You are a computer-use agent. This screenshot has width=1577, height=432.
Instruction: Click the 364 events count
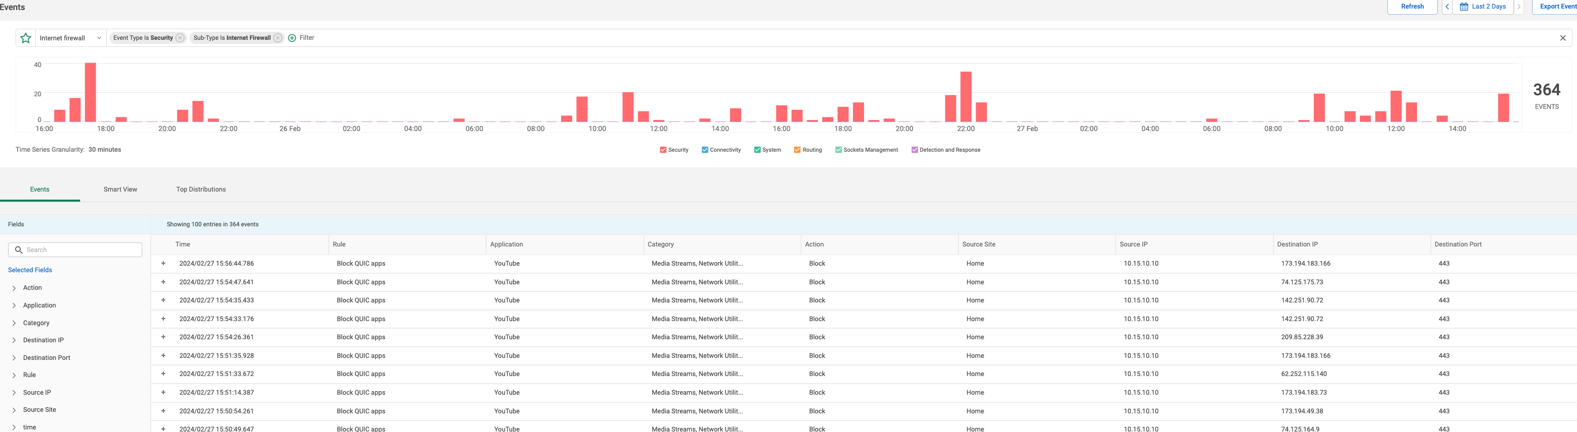(1546, 90)
